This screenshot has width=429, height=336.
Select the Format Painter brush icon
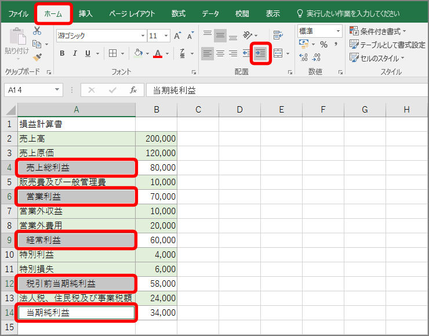coord(37,57)
